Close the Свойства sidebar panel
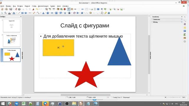The image size is (189, 106). click(182, 17)
